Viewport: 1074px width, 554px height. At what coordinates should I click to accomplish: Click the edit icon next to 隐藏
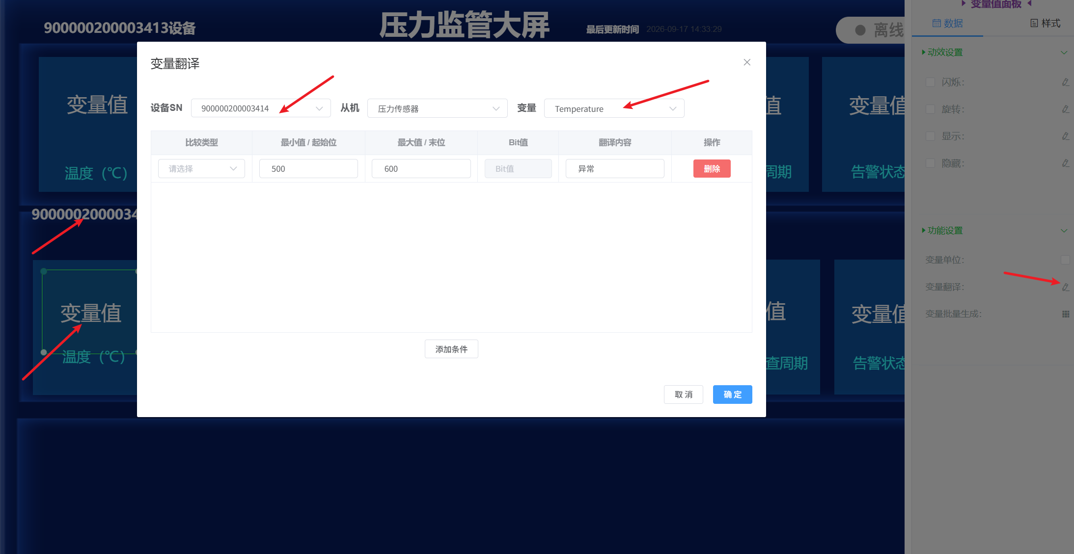tap(1065, 163)
